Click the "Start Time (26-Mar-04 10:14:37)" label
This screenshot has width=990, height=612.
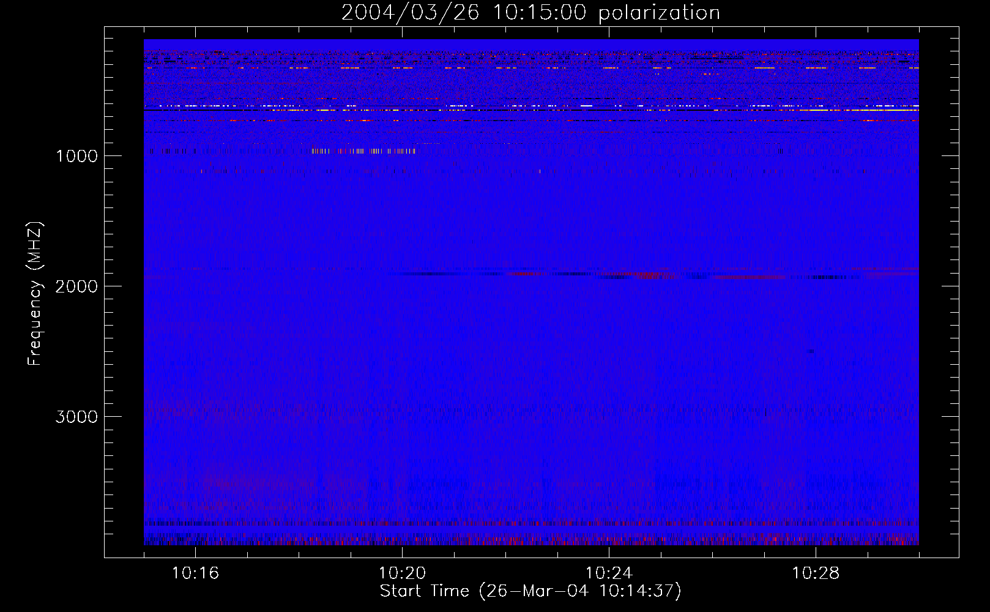click(x=530, y=591)
